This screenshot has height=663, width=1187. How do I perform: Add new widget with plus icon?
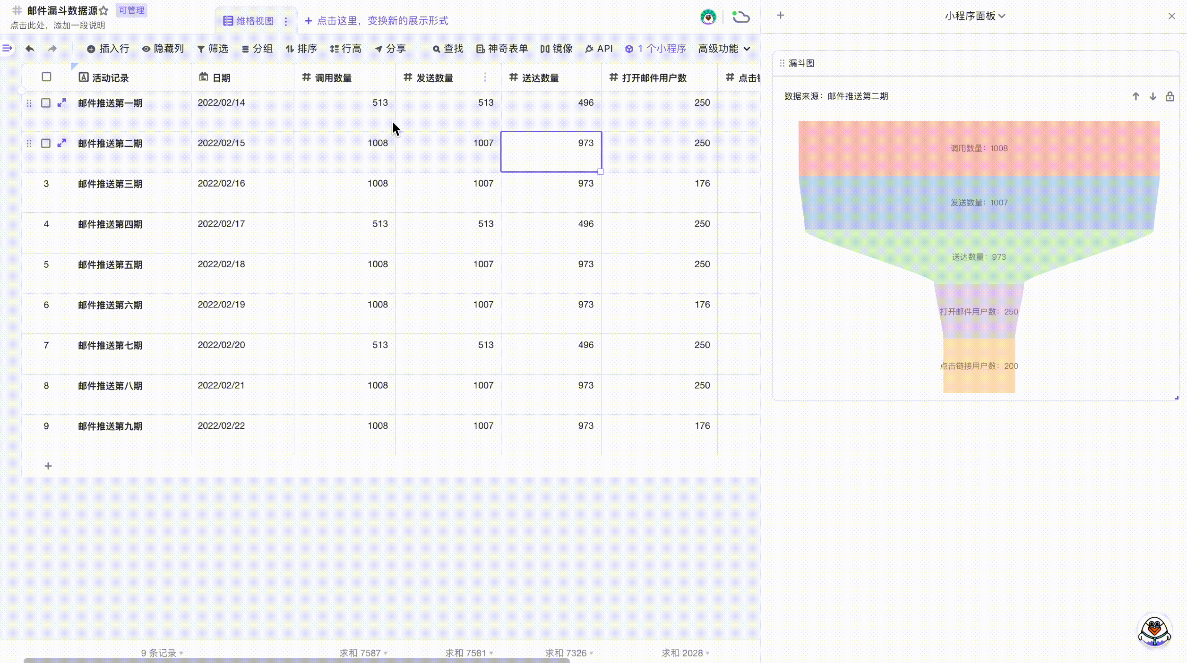(780, 16)
